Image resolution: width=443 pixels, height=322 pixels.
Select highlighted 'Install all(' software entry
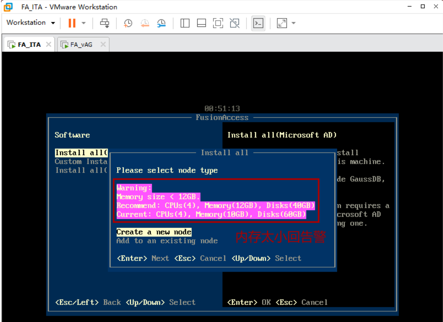click(81, 153)
